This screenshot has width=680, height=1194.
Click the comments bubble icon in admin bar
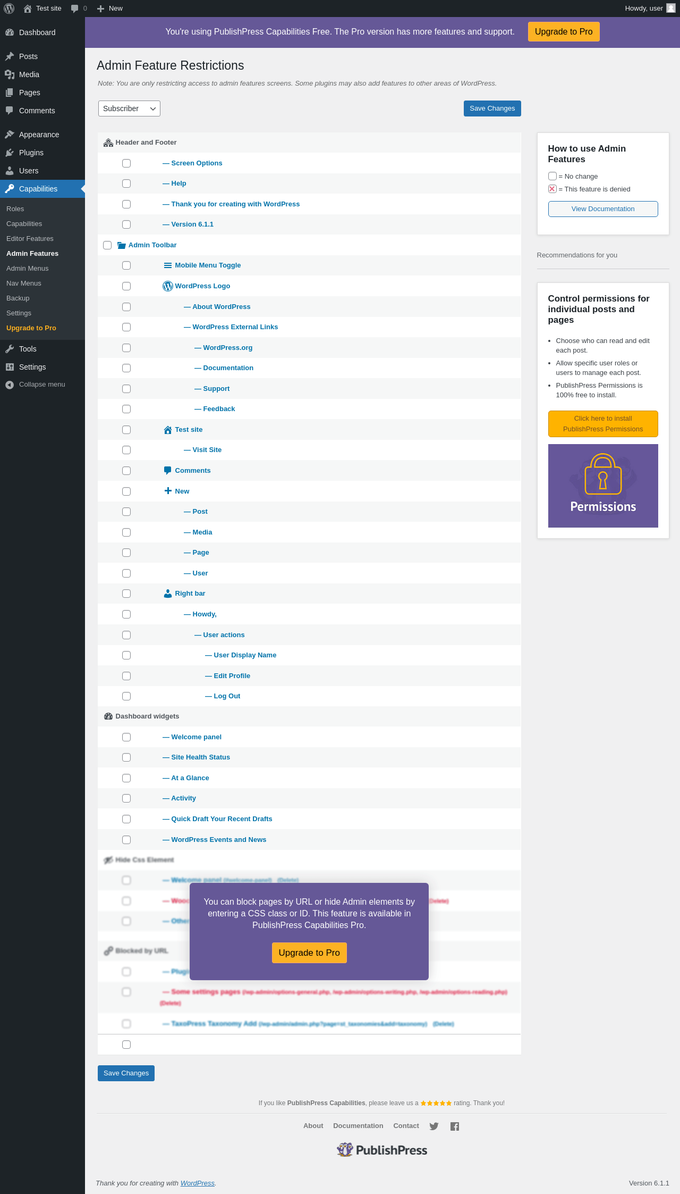tap(74, 9)
